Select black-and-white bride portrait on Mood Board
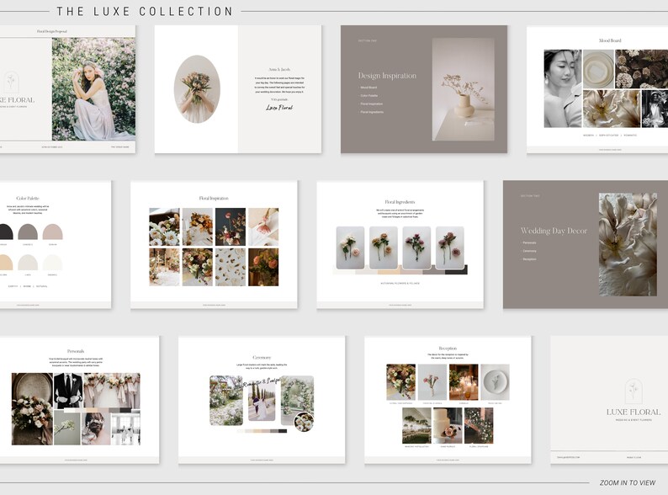This screenshot has width=668, height=495. (562, 88)
